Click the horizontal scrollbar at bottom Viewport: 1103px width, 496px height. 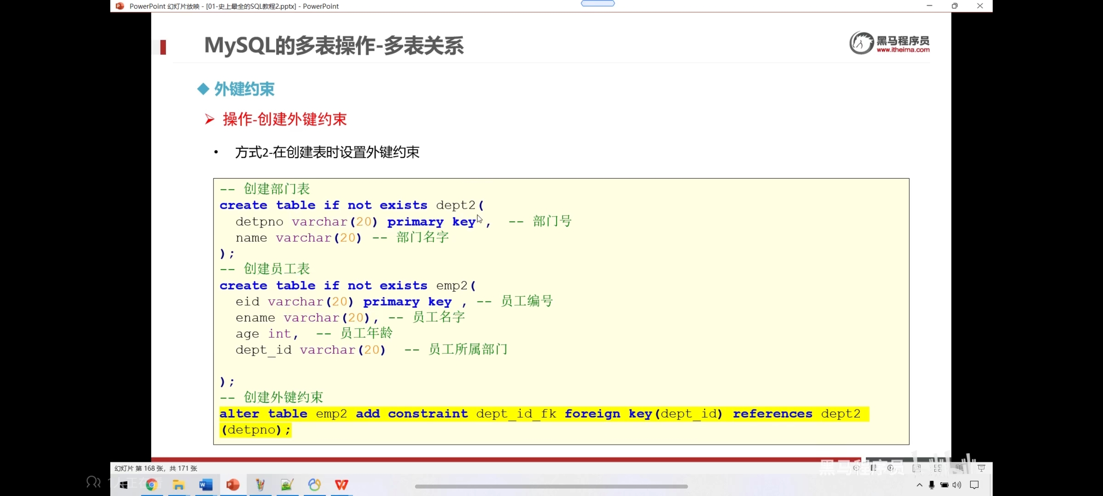(551, 487)
